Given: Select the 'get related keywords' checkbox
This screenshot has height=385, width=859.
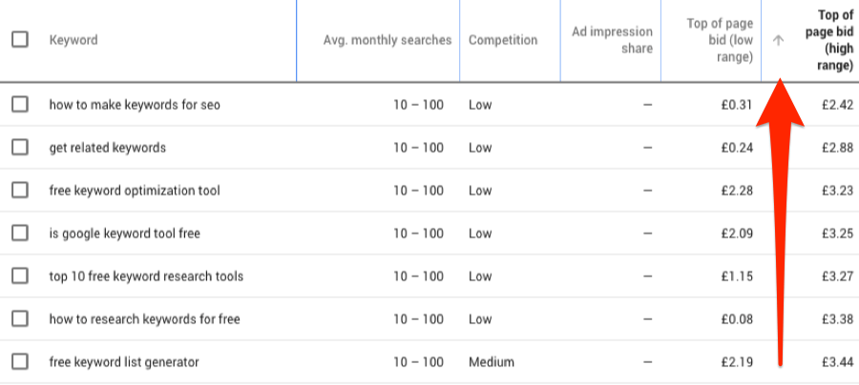Looking at the screenshot, I should [20, 147].
